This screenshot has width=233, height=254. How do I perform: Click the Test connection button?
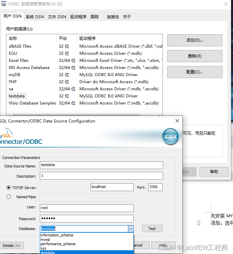(x=152, y=229)
